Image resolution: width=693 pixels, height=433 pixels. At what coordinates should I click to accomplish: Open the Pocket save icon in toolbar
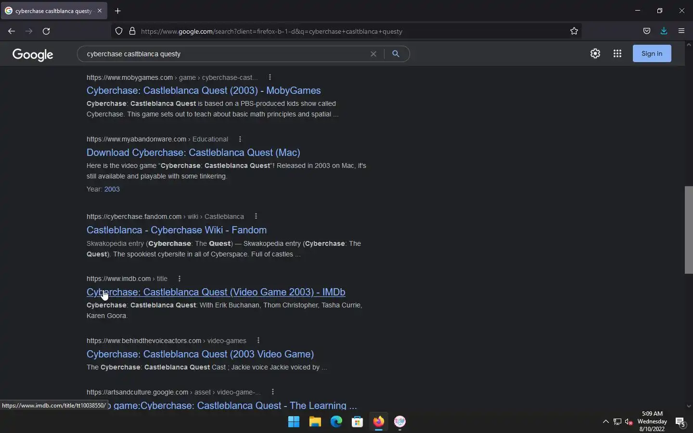647,31
